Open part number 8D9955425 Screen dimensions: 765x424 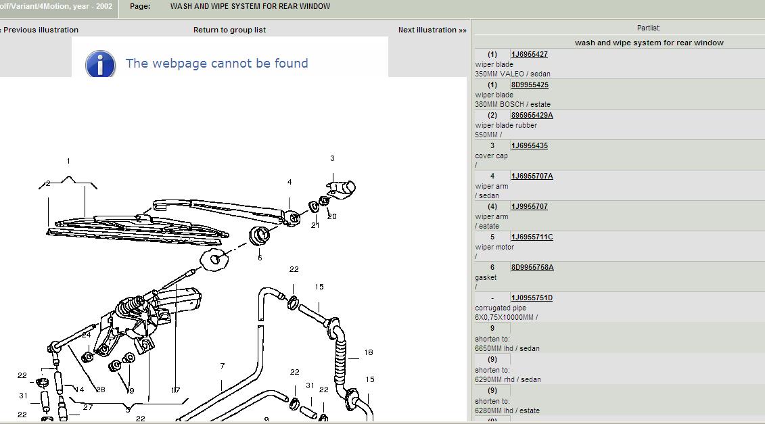coord(530,85)
